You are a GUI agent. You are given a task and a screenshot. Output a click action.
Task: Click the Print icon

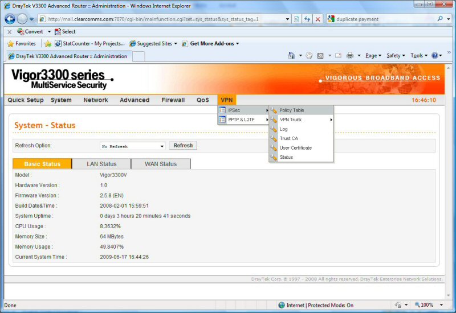click(350, 55)
